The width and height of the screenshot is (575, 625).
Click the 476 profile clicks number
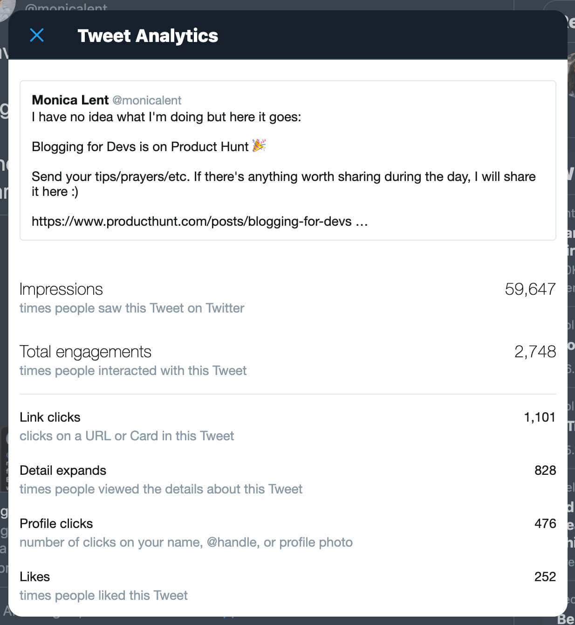pos(545,523)
